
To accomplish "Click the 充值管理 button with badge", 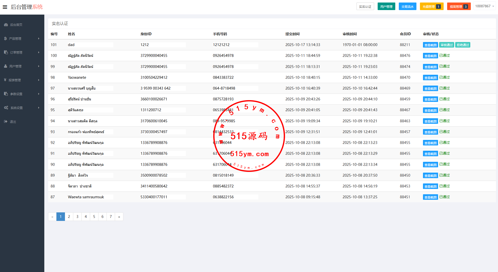I will [431, 7].
